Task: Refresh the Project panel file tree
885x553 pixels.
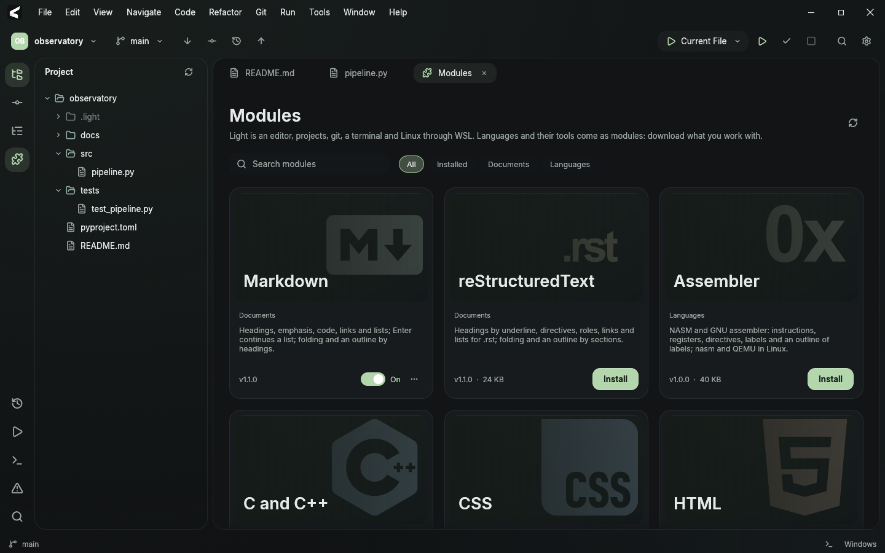Action: [x=189, y=72]
